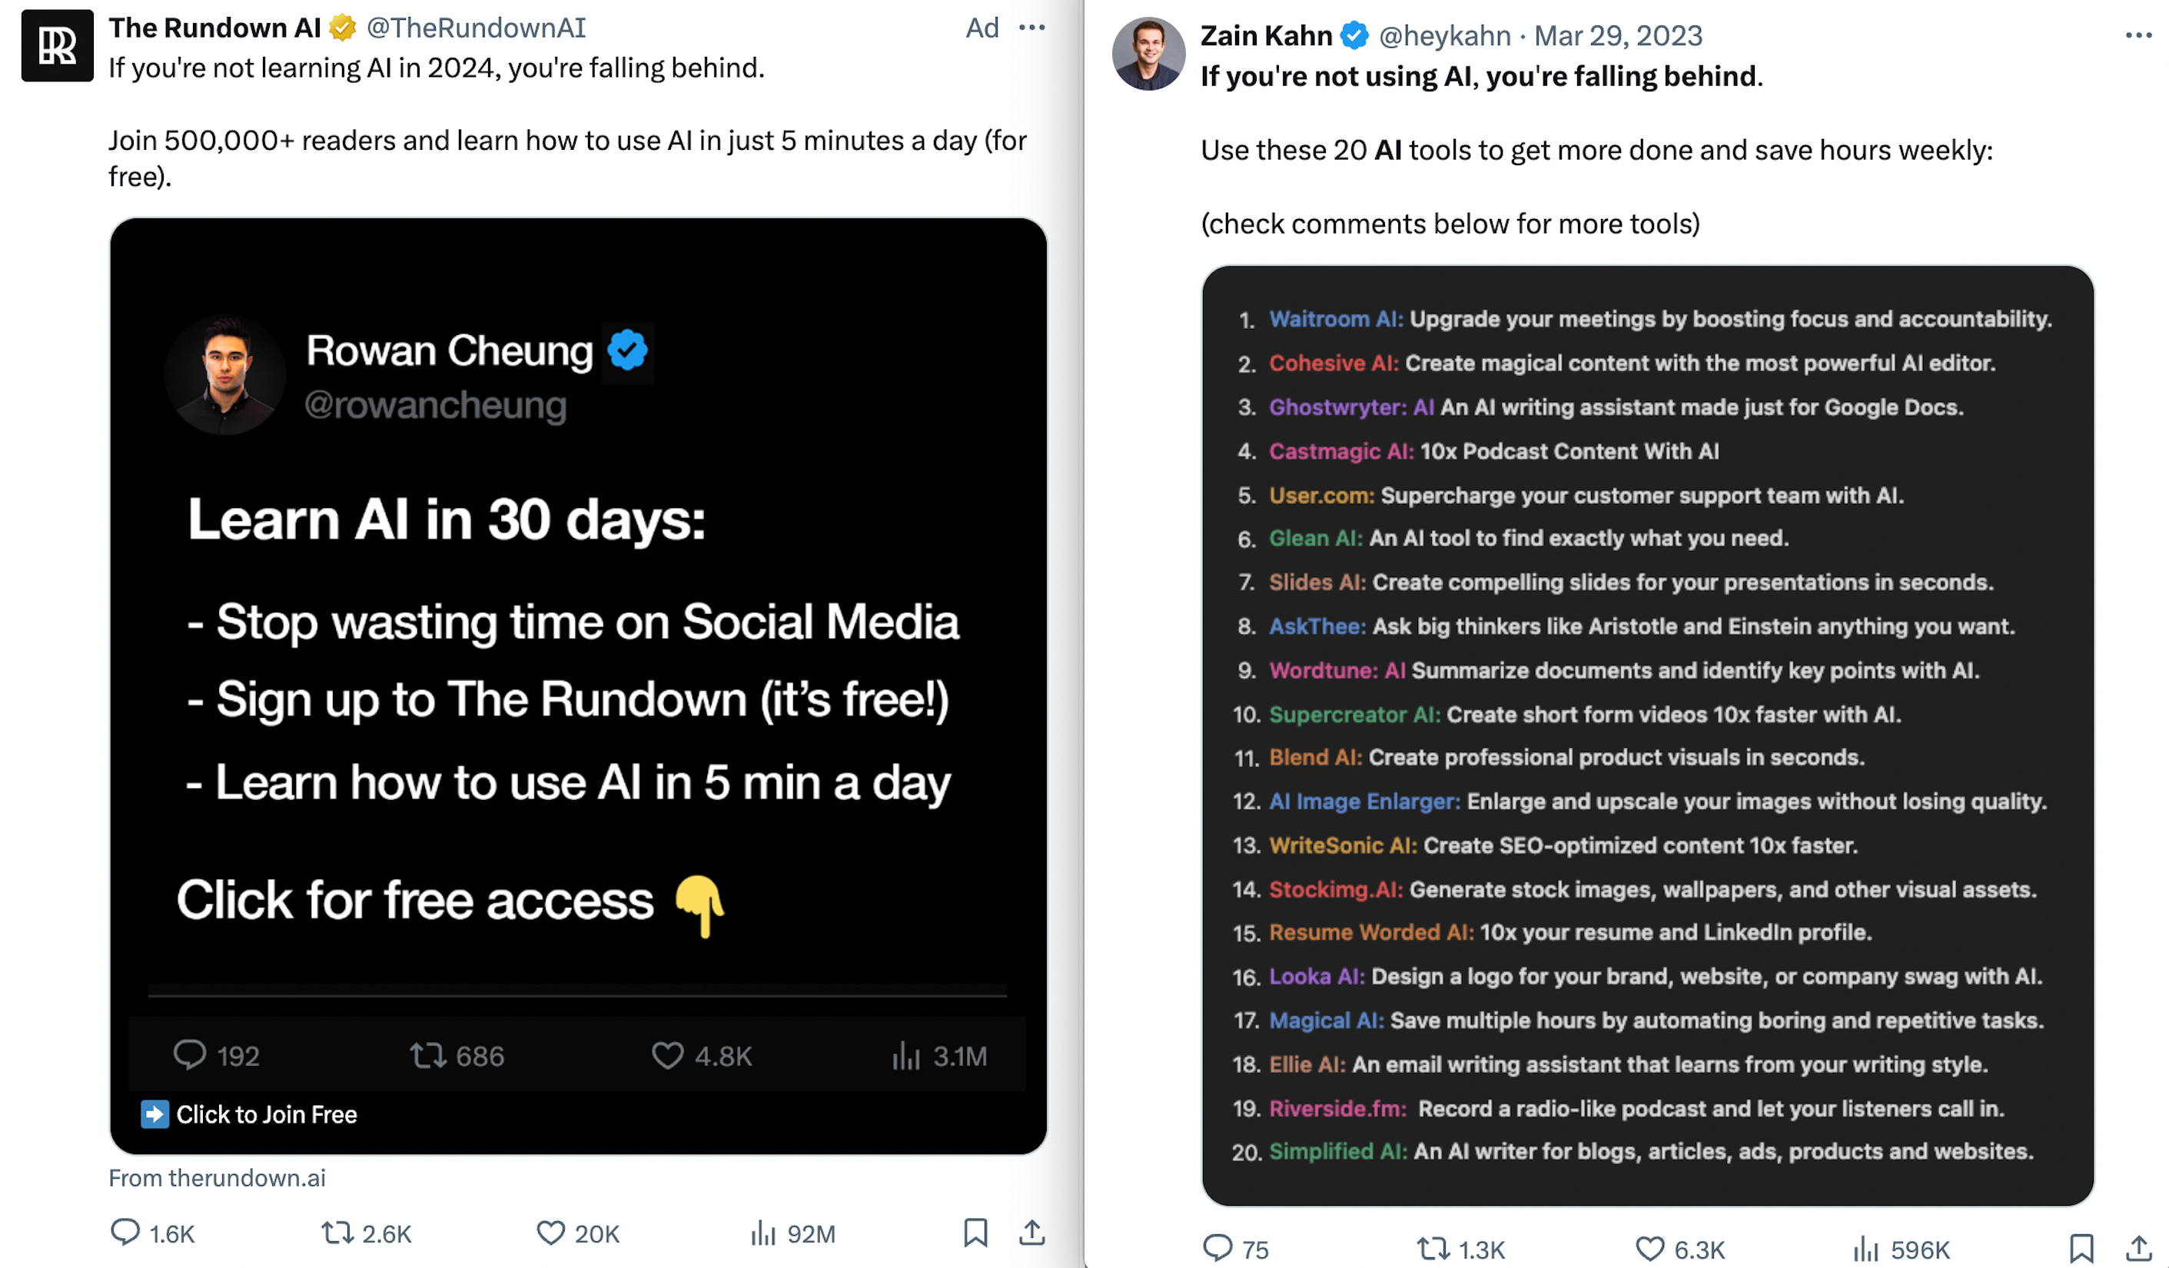Open the @heykahn profile handle
The width and height of the screenshot is (2169, 1268).
(x=1444, y=35)
